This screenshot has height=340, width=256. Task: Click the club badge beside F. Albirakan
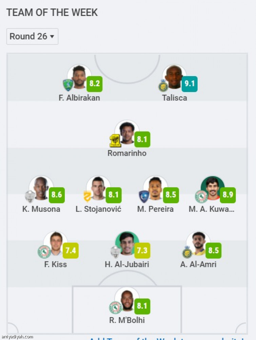pos(68,85)
